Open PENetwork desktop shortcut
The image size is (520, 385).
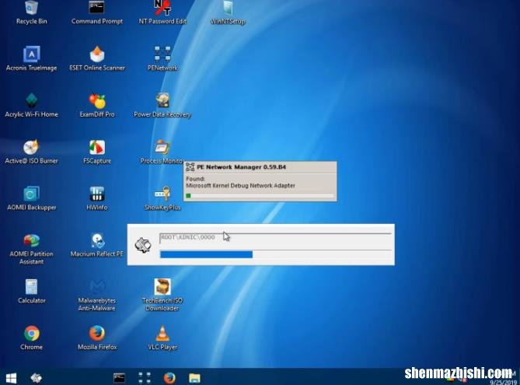click(162, 58)
